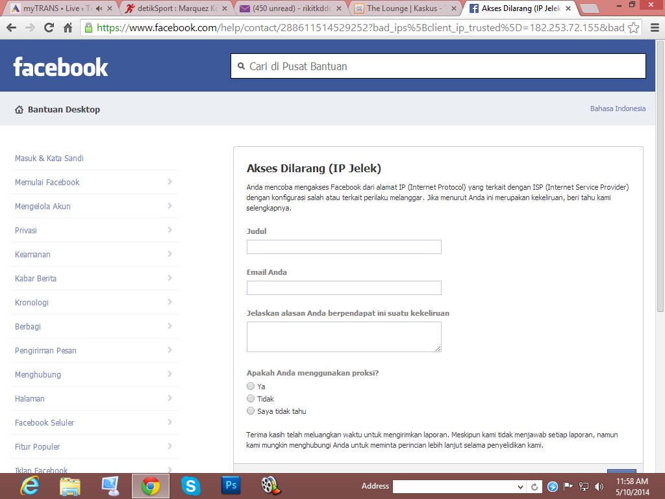The width and height of the screenshot is (665, 499).
Task: Click the Chrome taskbar icon
Action: pyautogui.click(x=151, y=486)
